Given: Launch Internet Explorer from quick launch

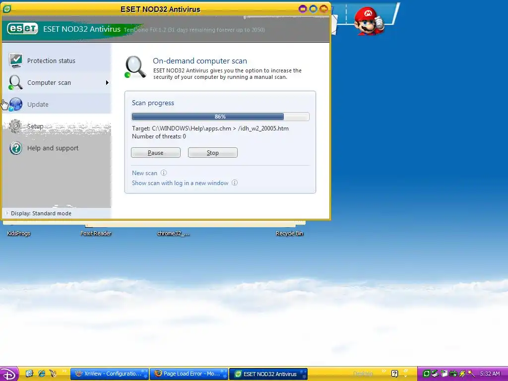Looking at the screenshot, I should point(42,374).
